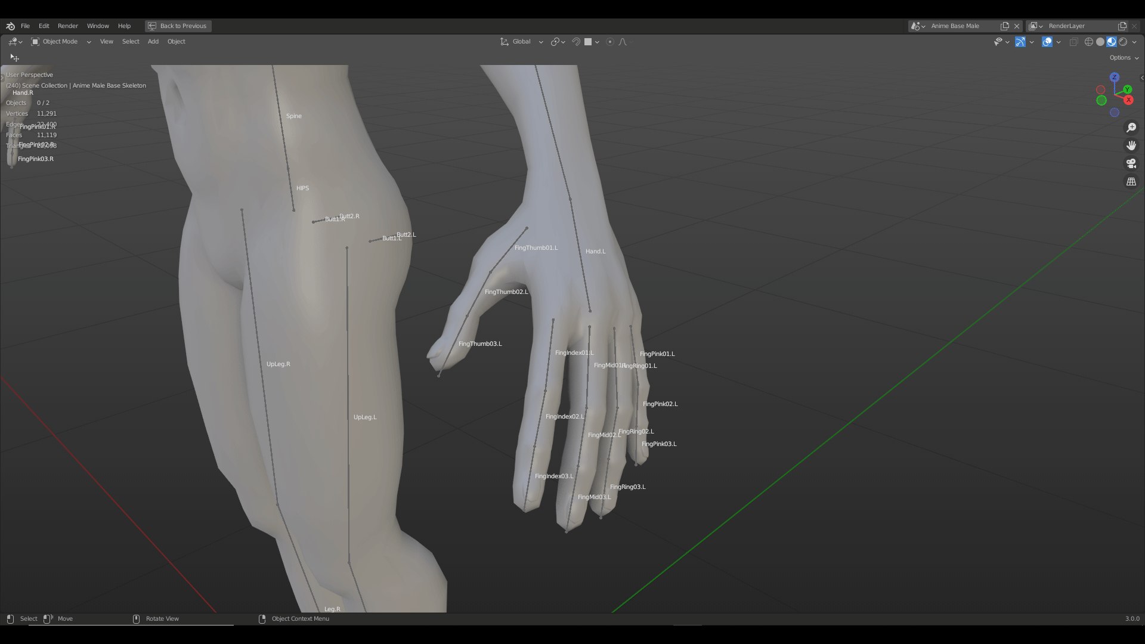Toggle show overlays button
1145x644 pixels.
click(1047, 42)
